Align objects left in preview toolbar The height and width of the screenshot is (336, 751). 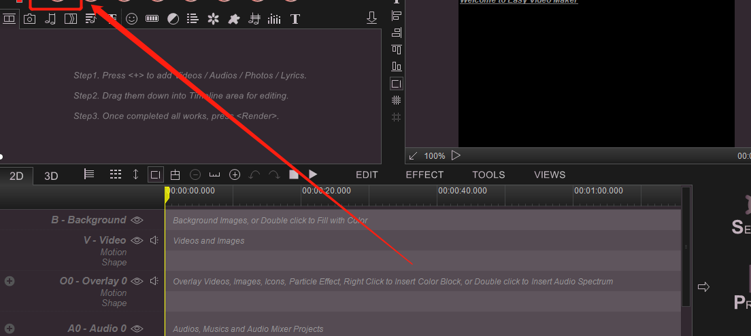click(396, 16)
